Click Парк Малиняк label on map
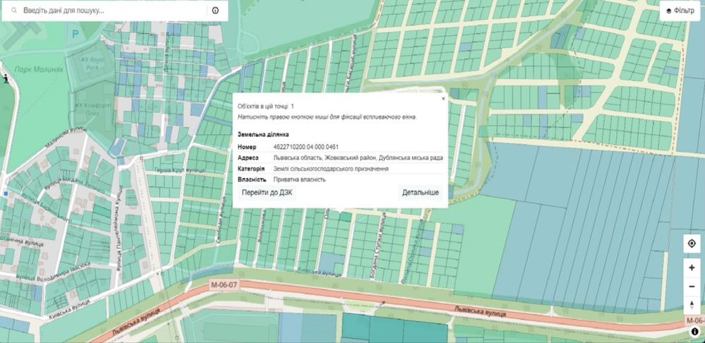This screenshot has height=343, width=705. (39, 70)
